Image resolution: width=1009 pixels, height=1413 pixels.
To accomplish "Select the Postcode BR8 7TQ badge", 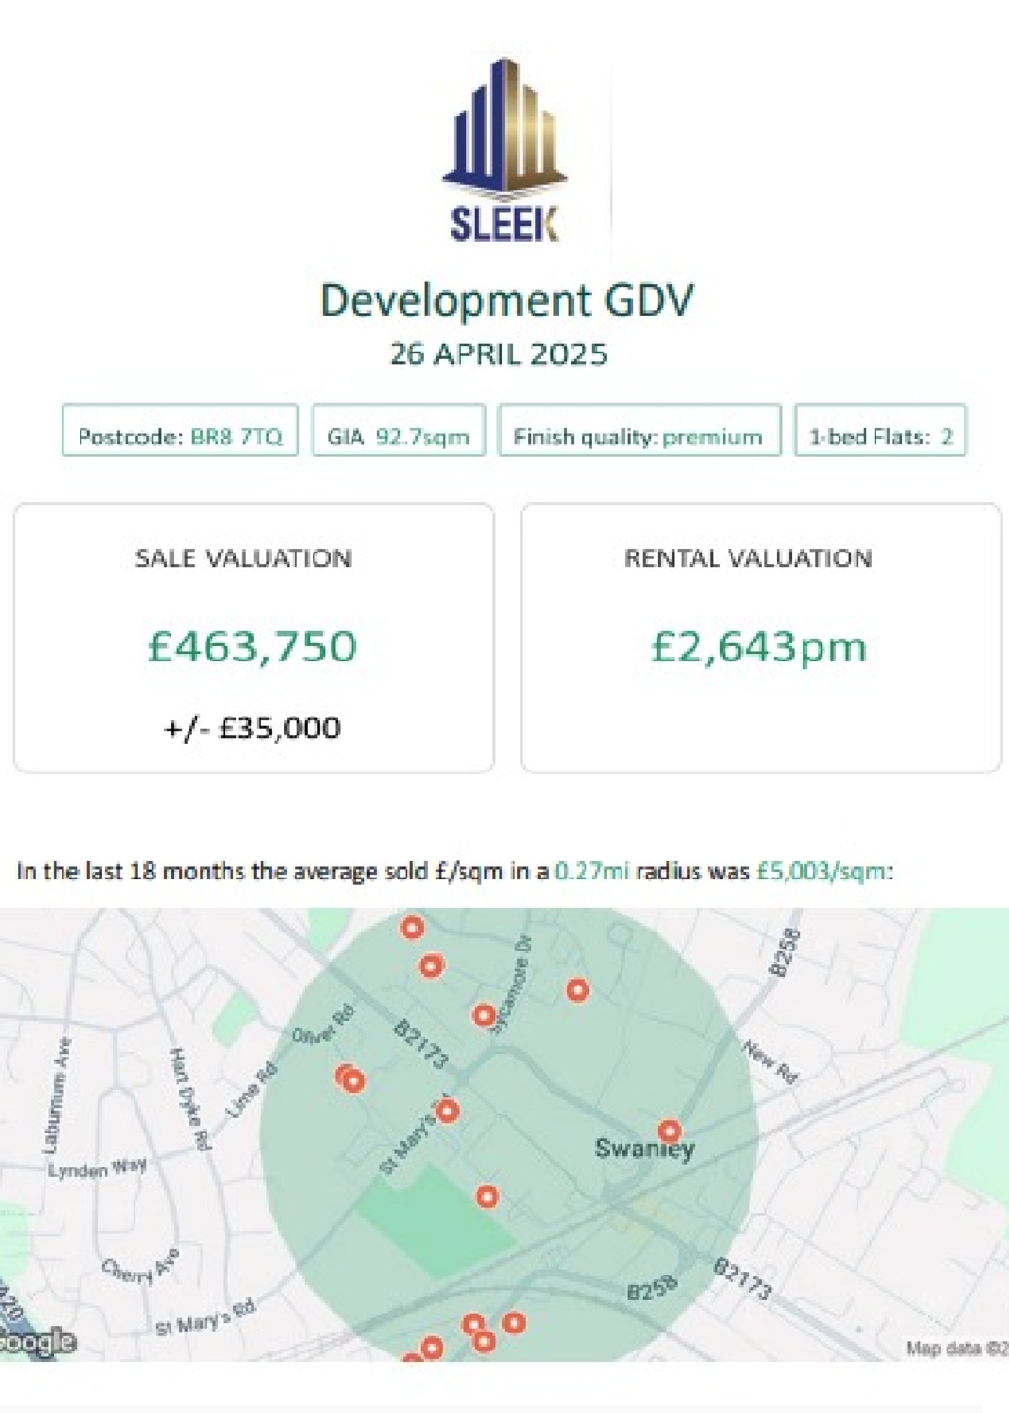I will (180, 437).
